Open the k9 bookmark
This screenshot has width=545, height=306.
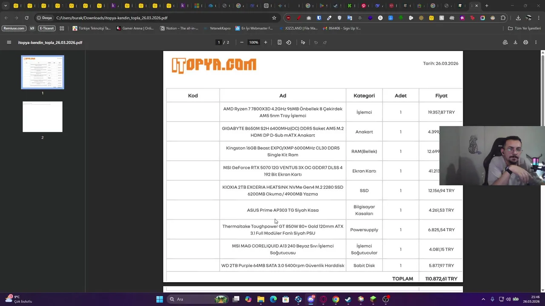tap(32, 28)
